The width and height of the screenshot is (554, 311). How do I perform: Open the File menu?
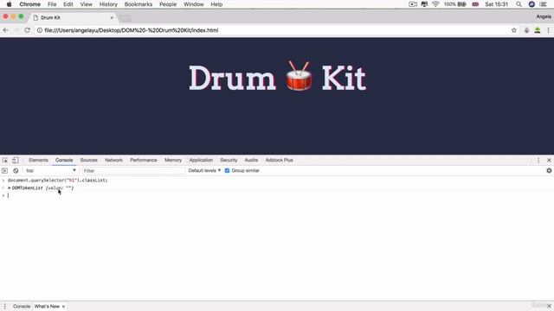point(52,4)
